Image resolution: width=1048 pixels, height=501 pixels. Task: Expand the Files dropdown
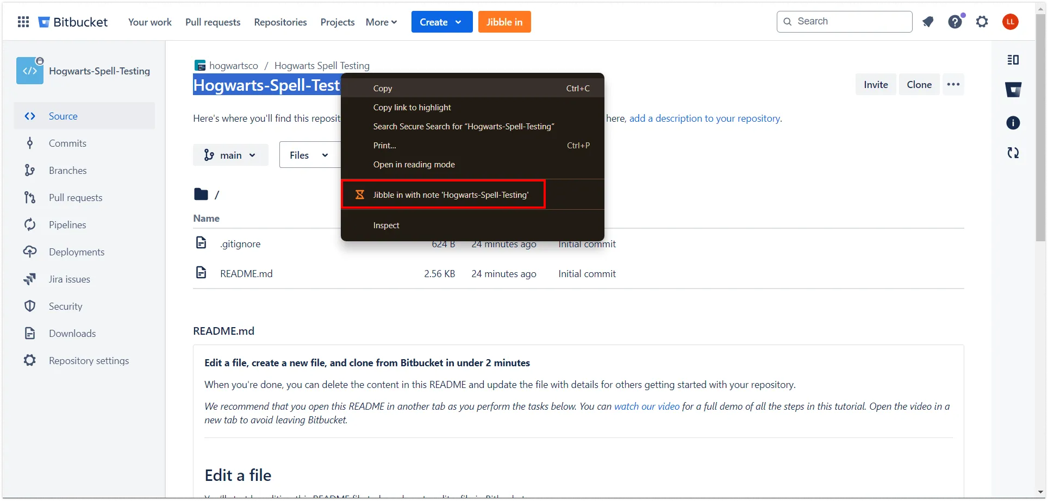[308, 155]
